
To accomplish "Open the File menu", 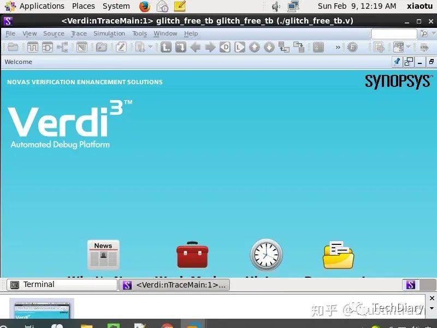I will tap(10, 33).
